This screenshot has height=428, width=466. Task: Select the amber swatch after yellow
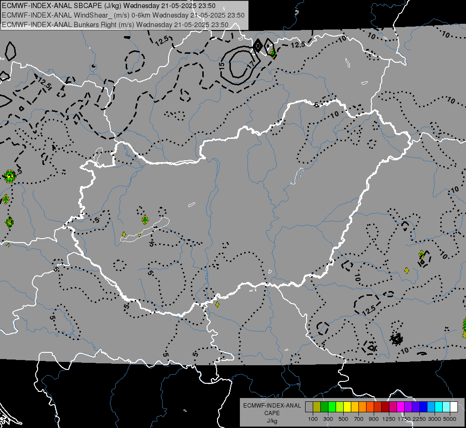pos(355,407)
